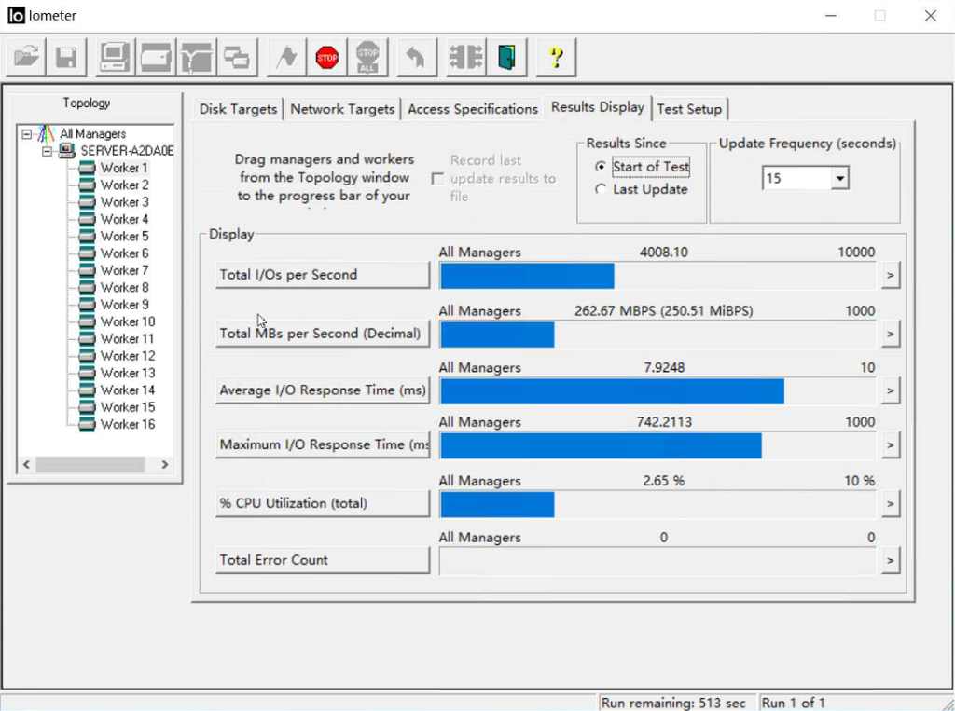Click the Start Tests flag icon

(286, 58)
